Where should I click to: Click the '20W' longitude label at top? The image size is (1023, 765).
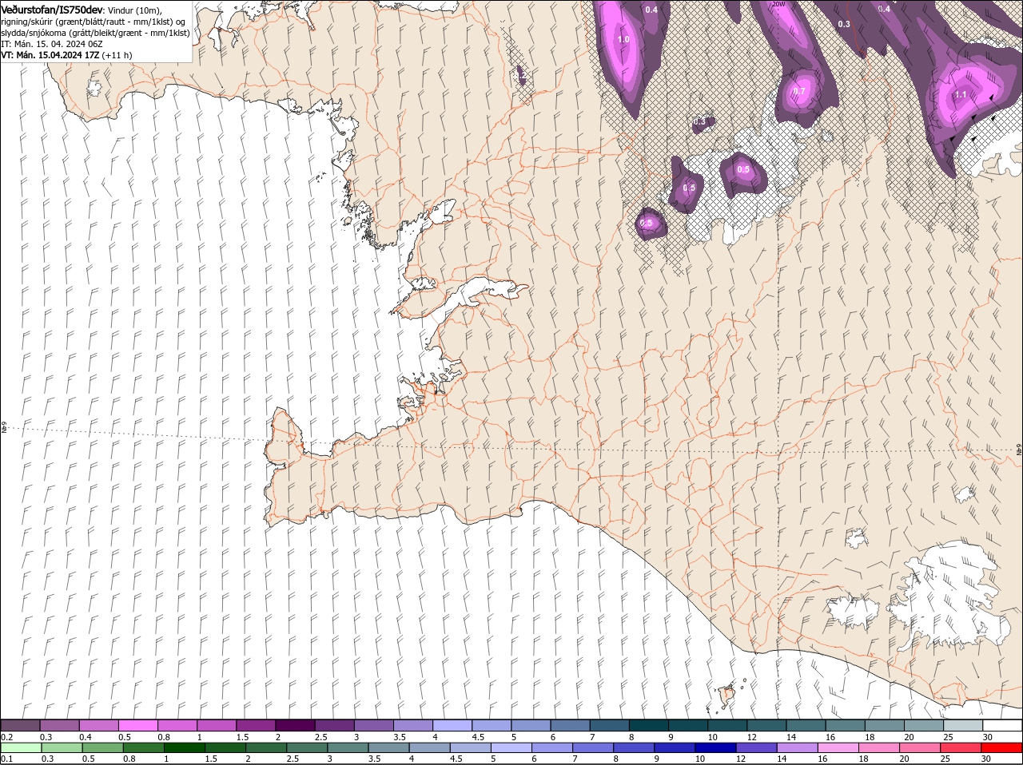779,4
